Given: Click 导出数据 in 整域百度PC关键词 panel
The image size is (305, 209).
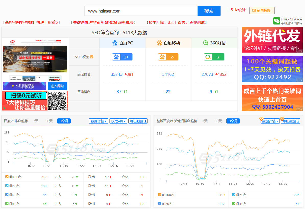Looking at the screenshot, I should (291, 121).
